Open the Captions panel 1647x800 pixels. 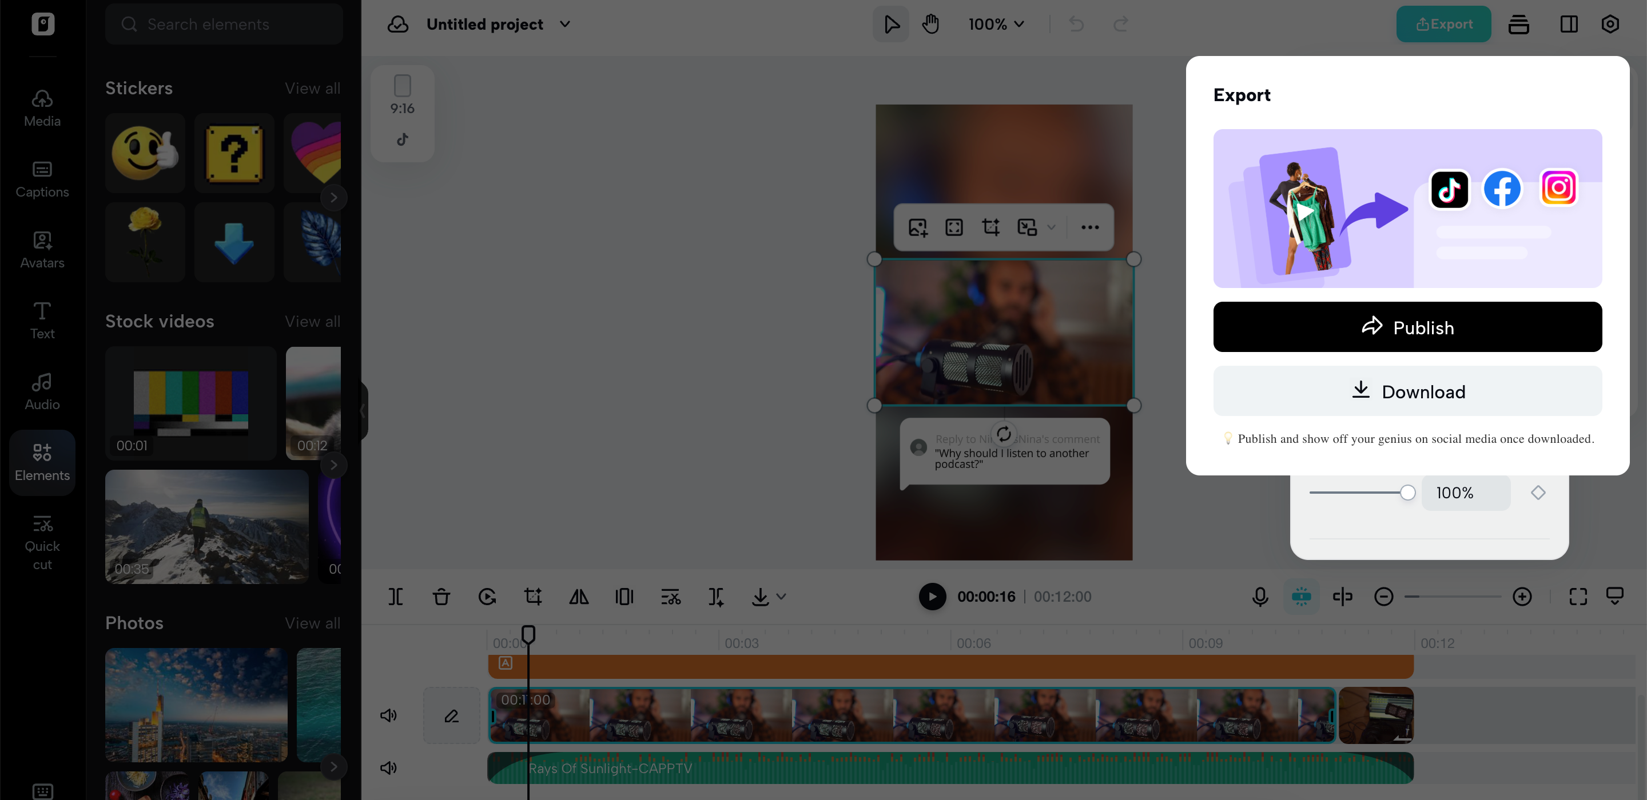[42, 179]
